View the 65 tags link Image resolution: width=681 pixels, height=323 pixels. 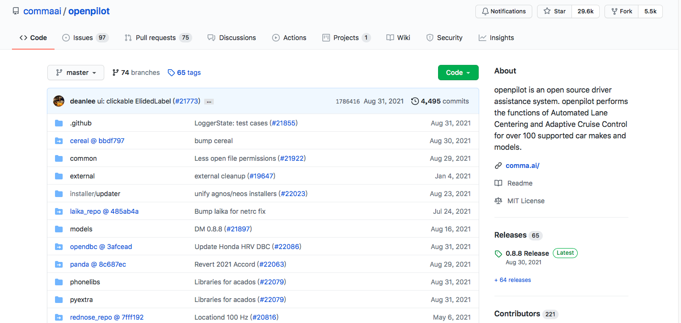point(184,73)
